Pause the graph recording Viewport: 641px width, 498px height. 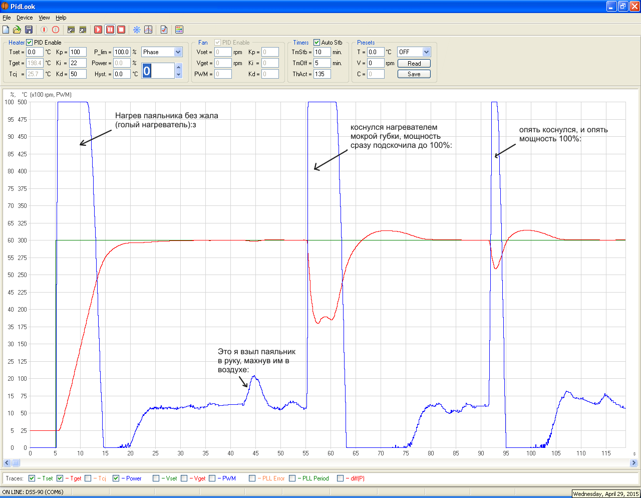point(110,30)
